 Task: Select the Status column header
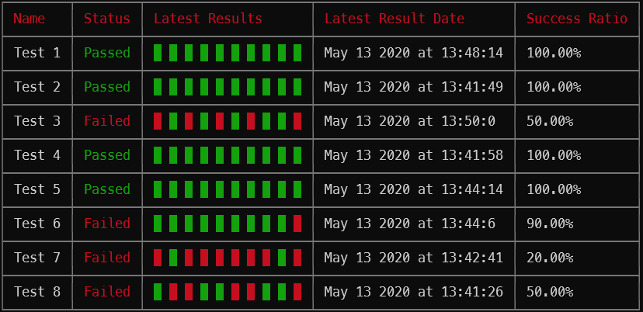[x=107, y=19]
